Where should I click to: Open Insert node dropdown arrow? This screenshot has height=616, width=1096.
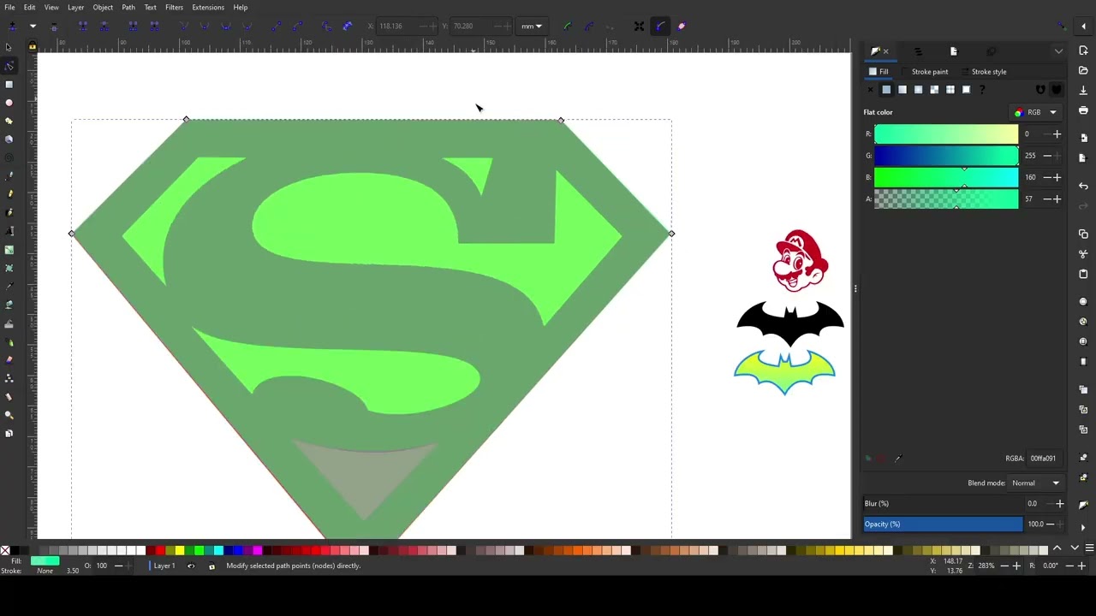(33, 26)
